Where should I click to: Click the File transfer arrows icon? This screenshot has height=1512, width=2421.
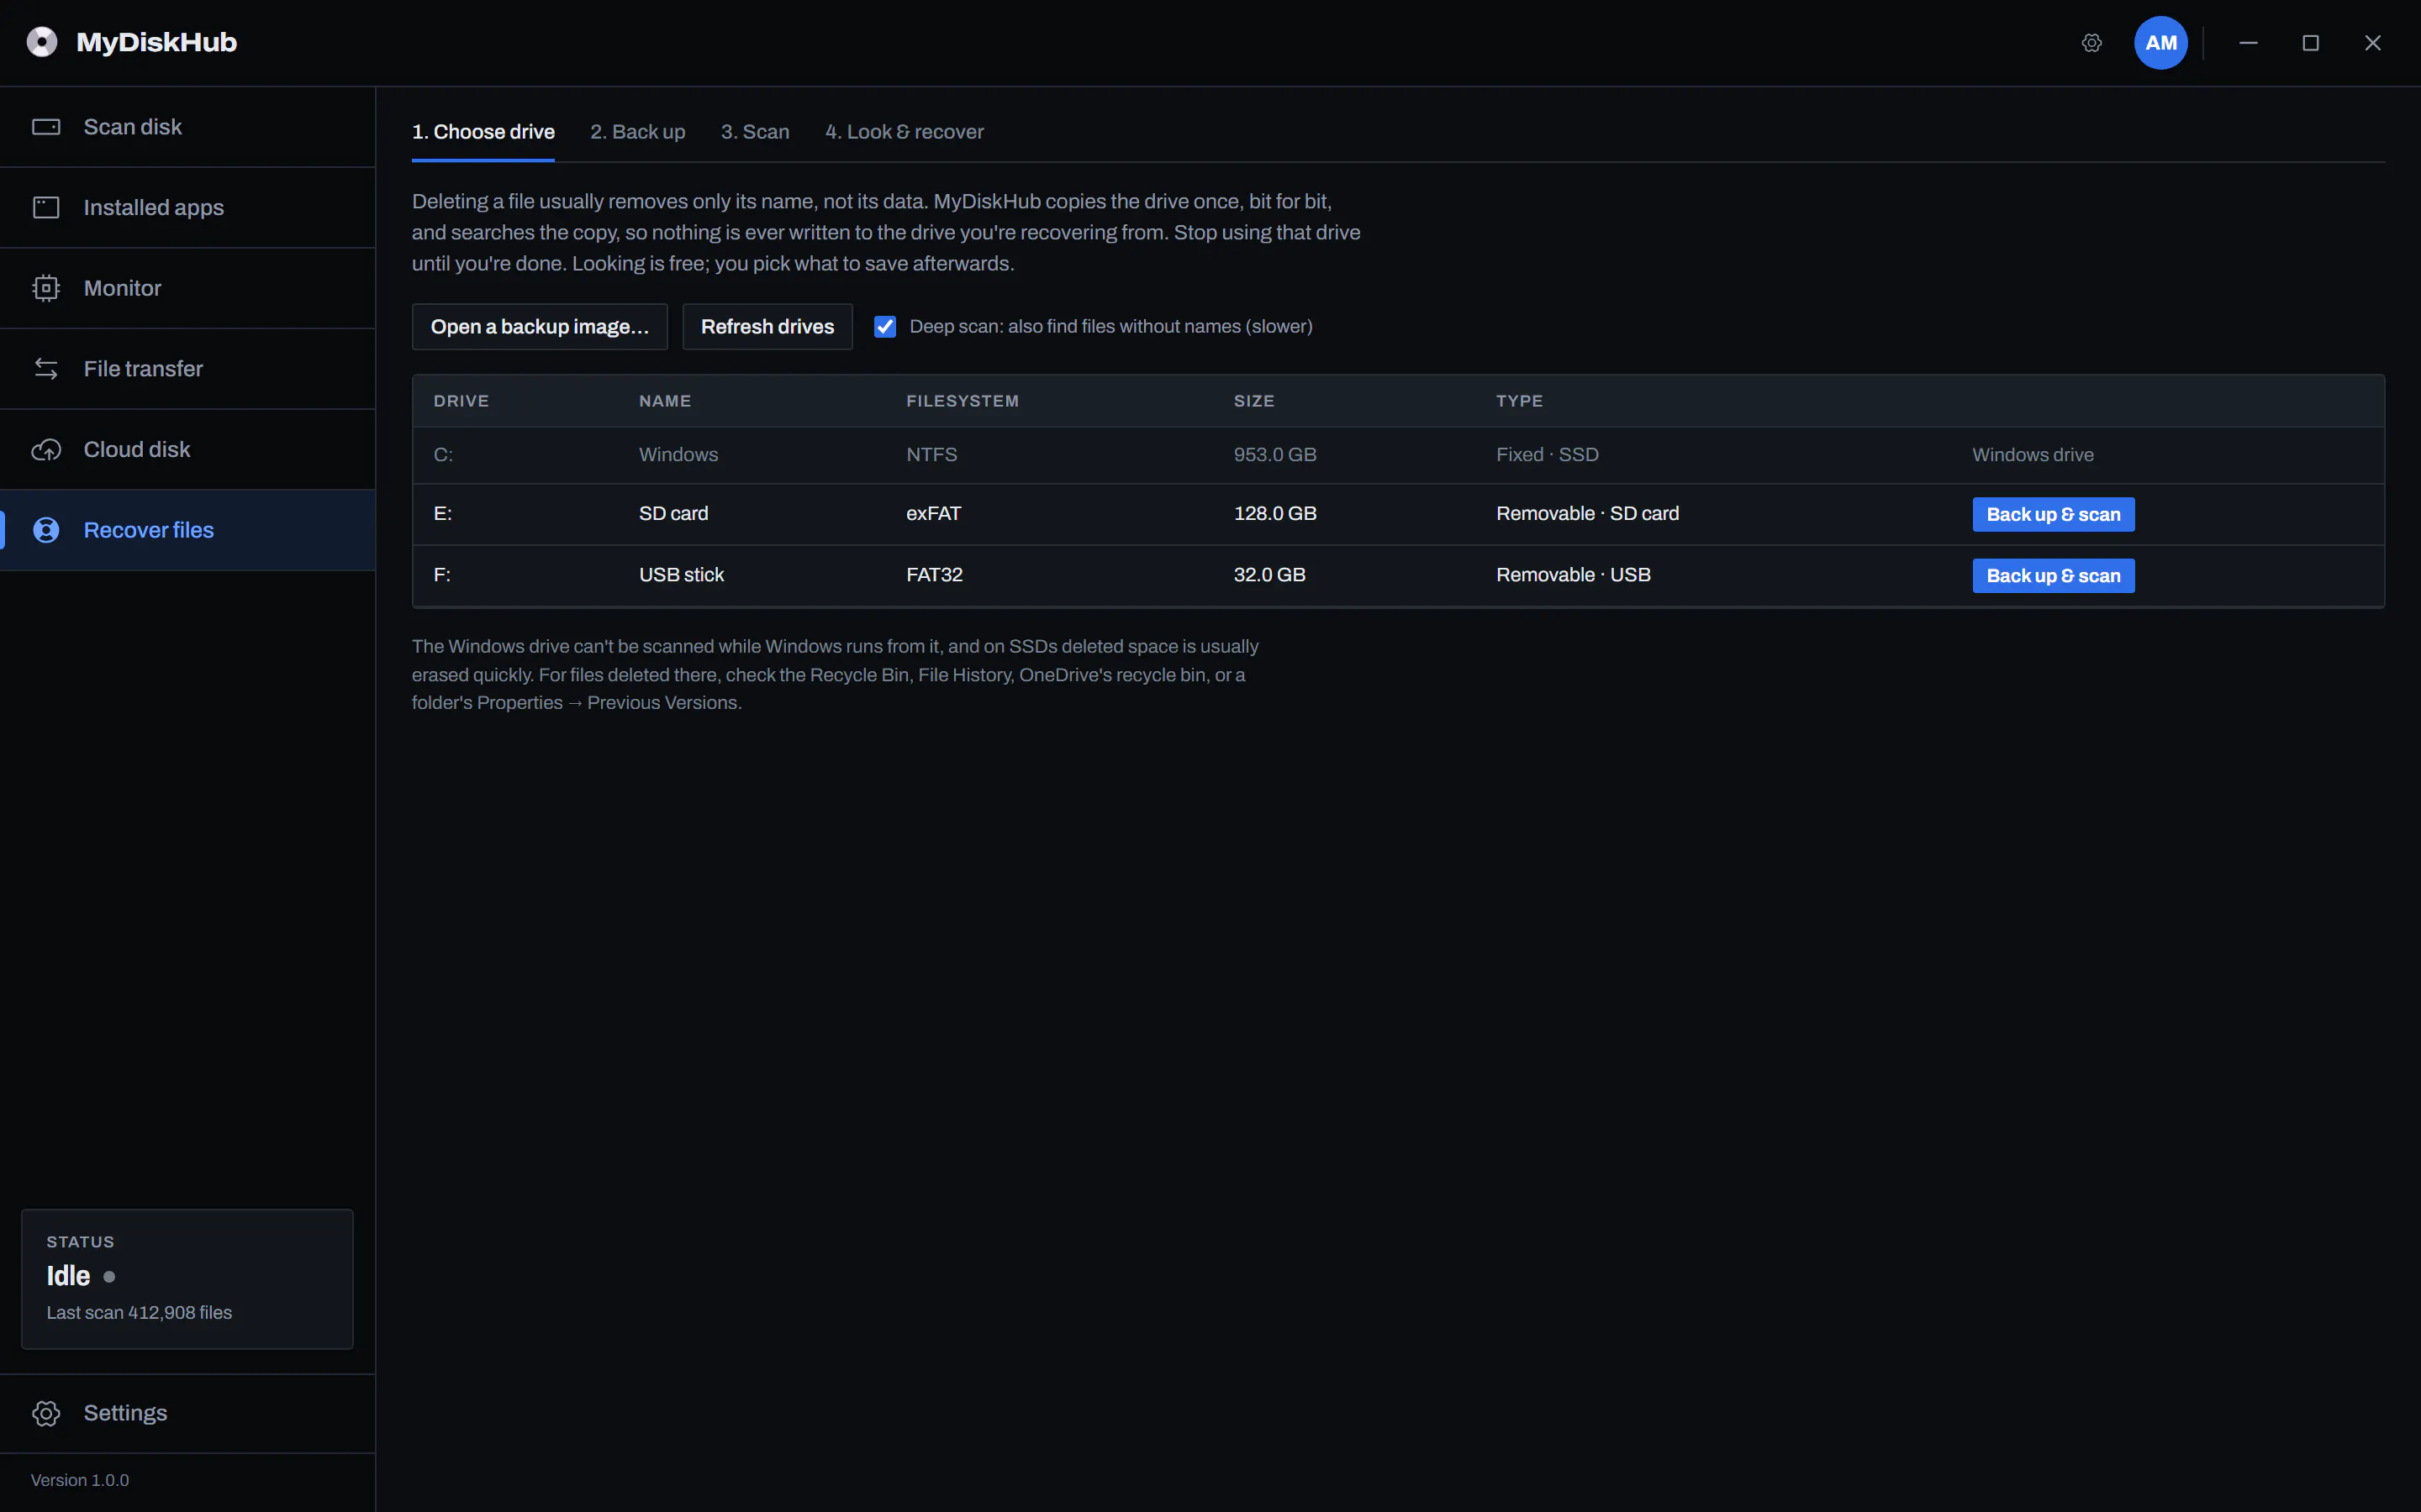click(x=46, y=369)
